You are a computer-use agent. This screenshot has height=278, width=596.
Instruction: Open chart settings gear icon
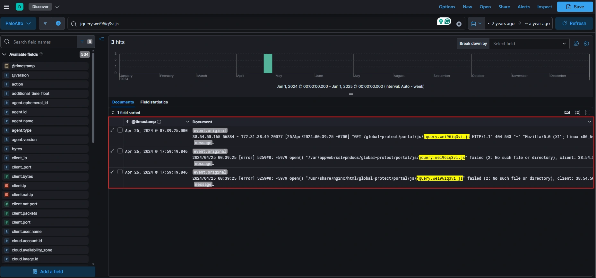pos(586,44)
